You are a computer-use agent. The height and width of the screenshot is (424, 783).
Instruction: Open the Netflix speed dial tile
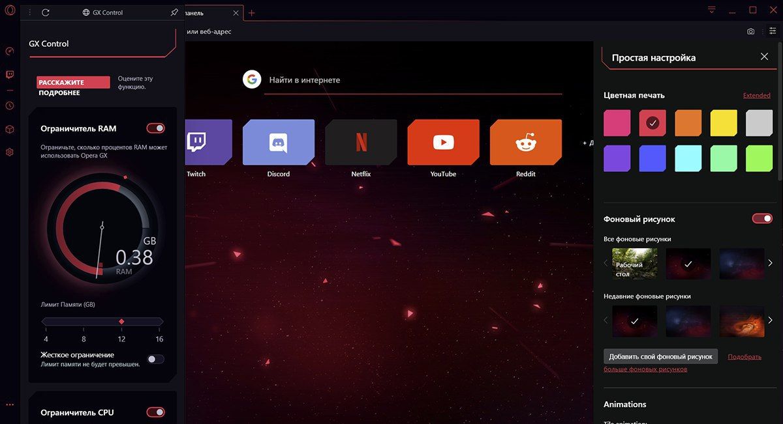[x=361, y=142]
